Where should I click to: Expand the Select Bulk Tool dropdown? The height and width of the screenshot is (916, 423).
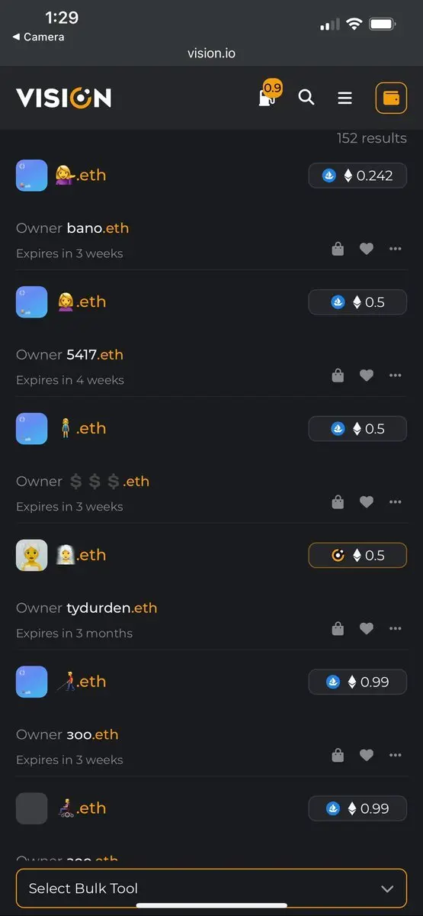[211, 889]
